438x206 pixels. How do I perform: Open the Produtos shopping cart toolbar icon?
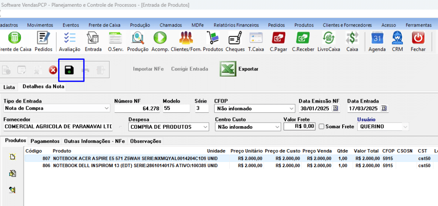click(x=213, y=41)
